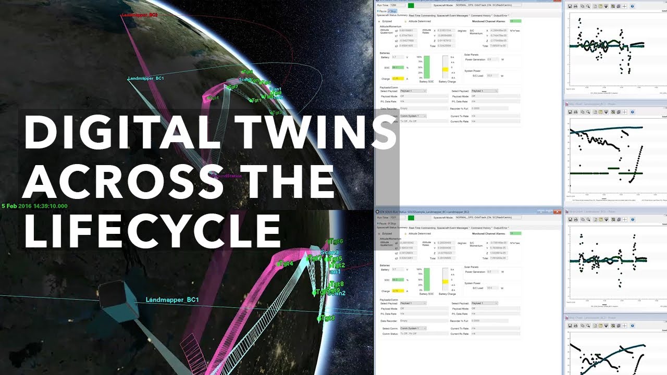
Task: Click crosshair plus icon in bottom chart window
Action: [624, 326]
